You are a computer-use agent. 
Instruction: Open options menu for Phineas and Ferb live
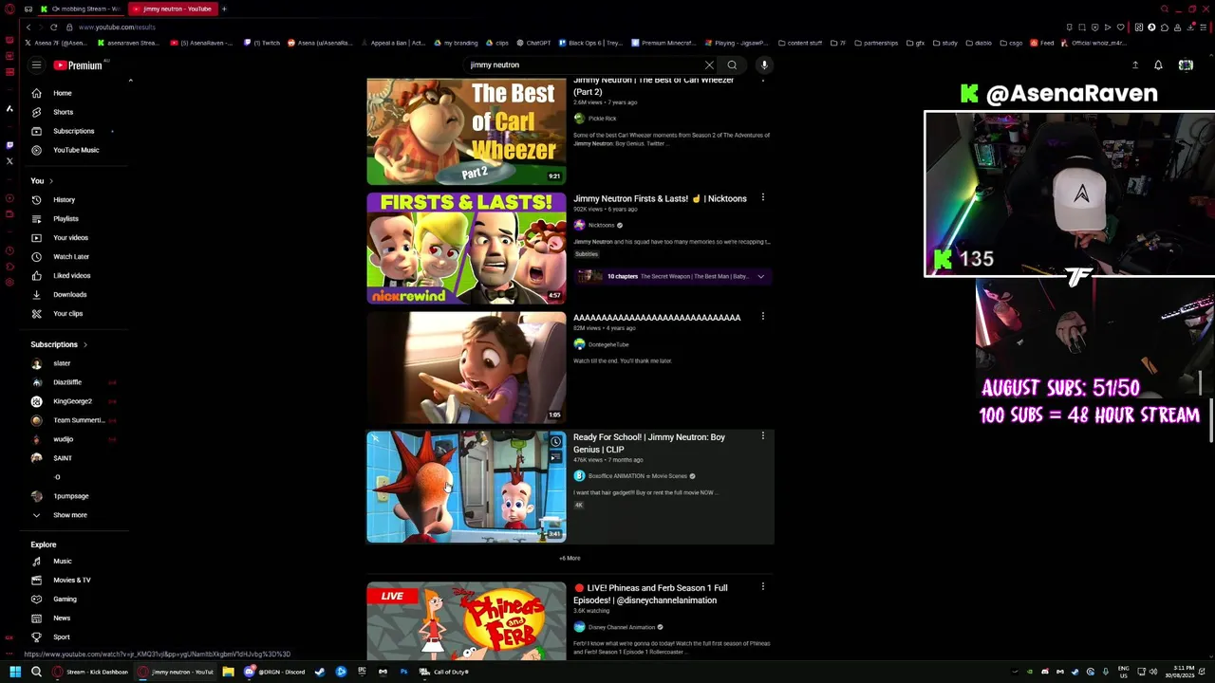(x=763, y=587)
